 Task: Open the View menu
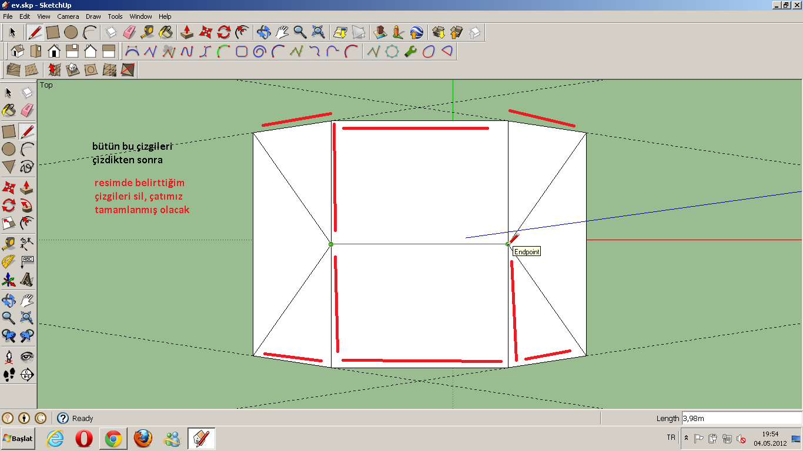pyautogui.click(x=44, y=16)
